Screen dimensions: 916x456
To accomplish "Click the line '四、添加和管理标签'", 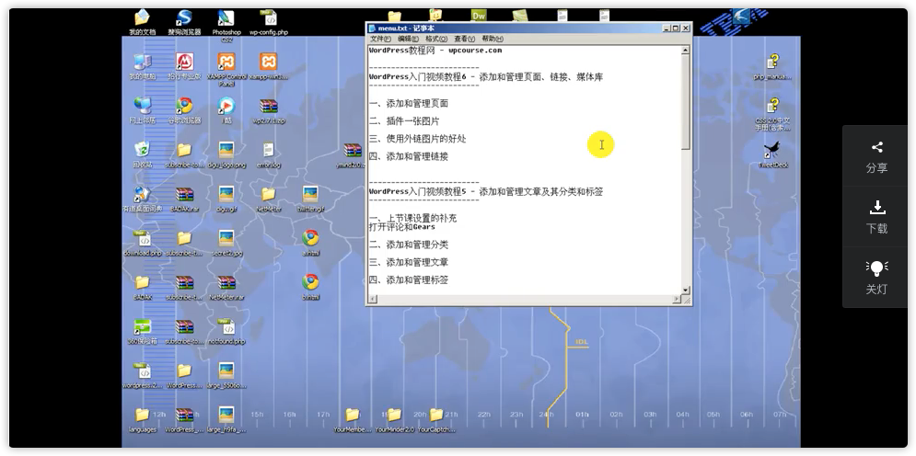I will pyautogui.click(x=409, y=279).
